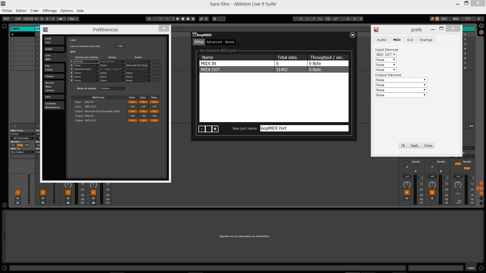The image size is (486, 273).
Task: Open the APC40 control surface dropdown
Action: [86, 62]
